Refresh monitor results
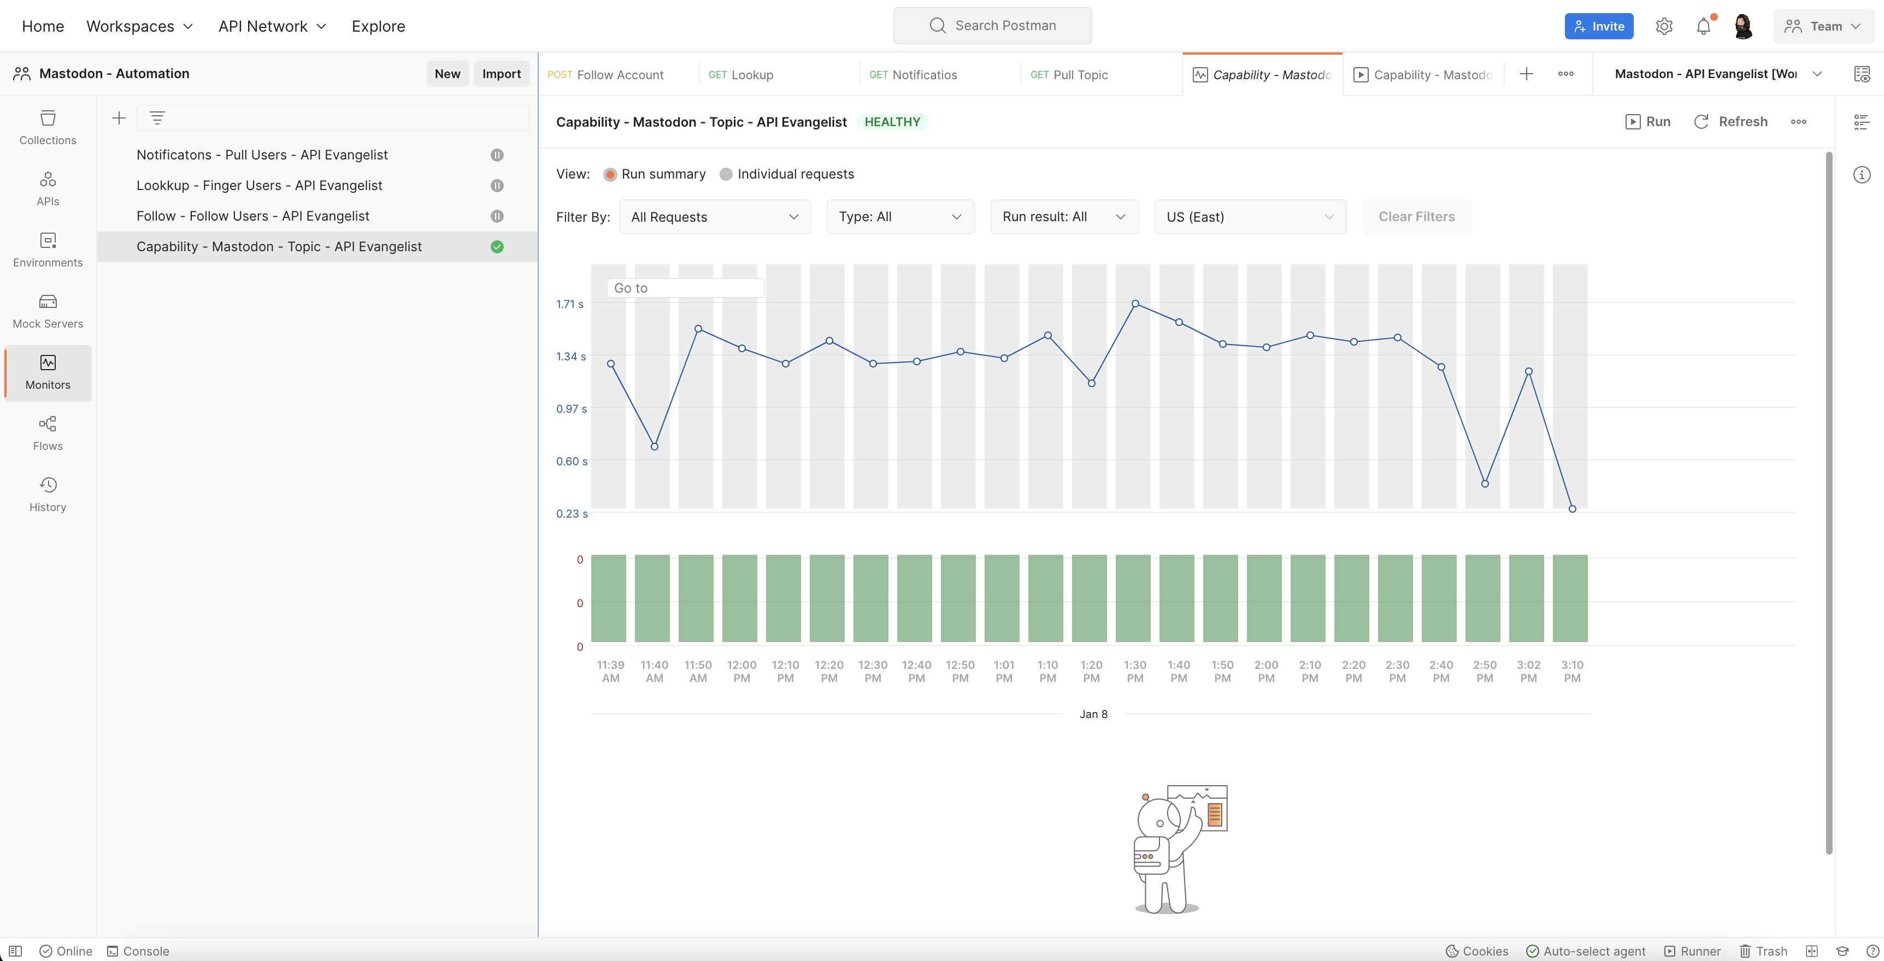The image size is (1884, 961). (1730, 121)
